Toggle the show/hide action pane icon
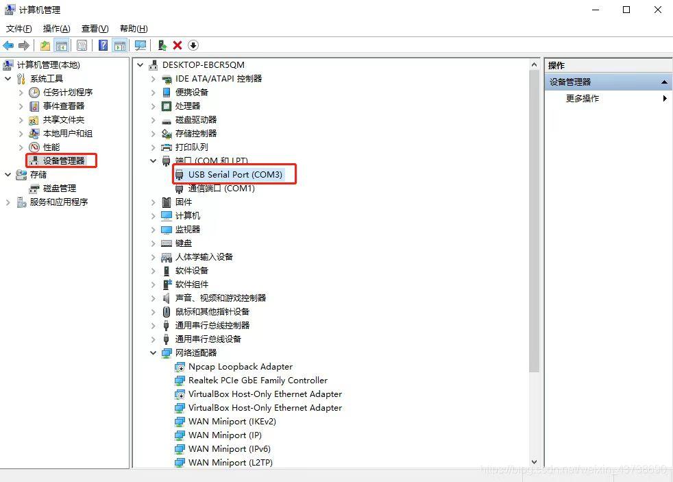 (120, 45)
